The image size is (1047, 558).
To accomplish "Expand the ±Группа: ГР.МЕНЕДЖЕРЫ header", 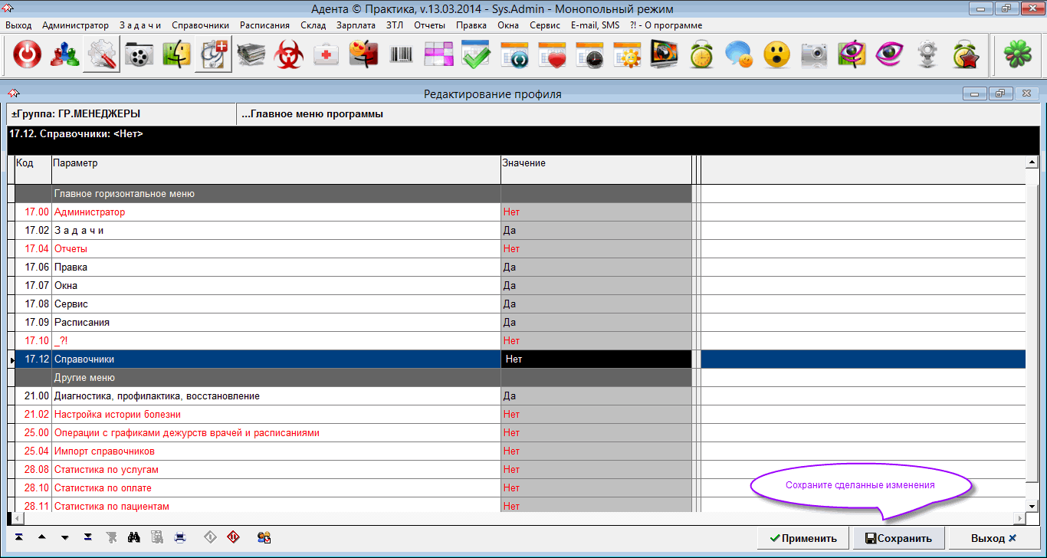I will (x=76, y=114).
